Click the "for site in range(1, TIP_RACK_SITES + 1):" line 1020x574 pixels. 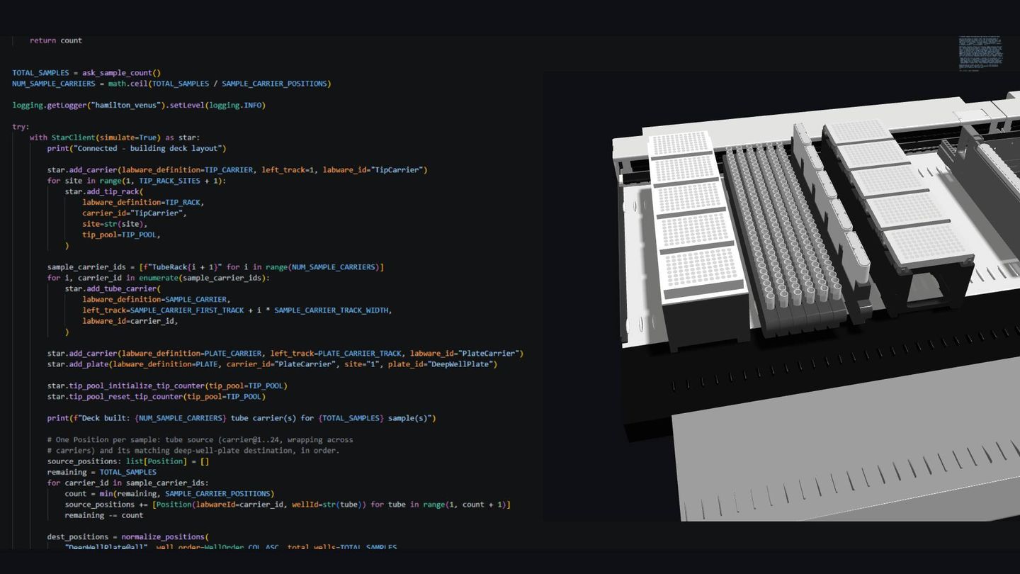click(136, 181)
